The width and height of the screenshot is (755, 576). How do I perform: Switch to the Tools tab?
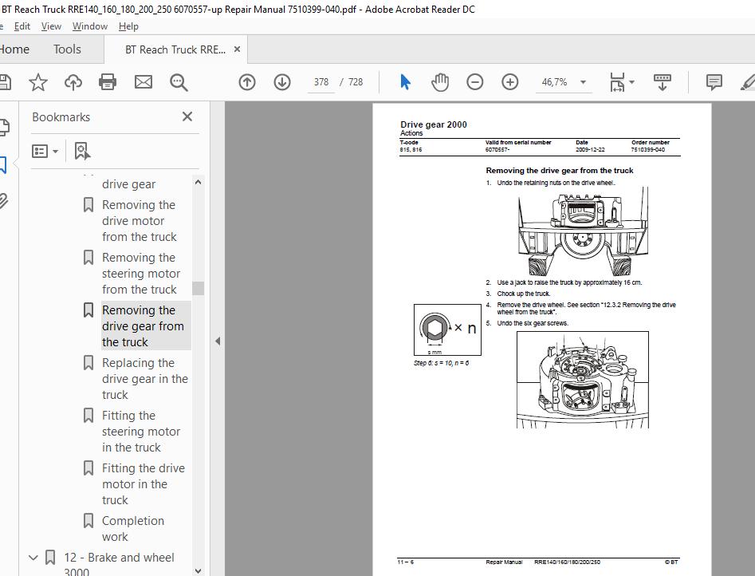coord(67,49)
